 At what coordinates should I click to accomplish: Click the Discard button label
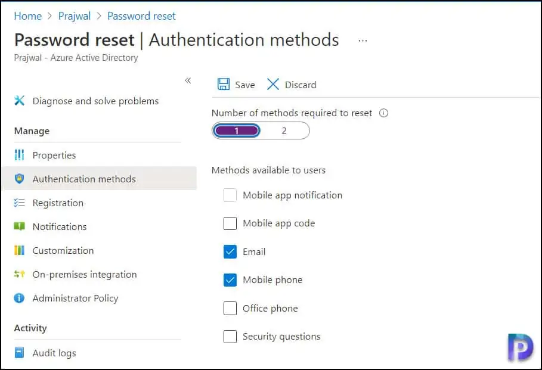click(301, 85)
